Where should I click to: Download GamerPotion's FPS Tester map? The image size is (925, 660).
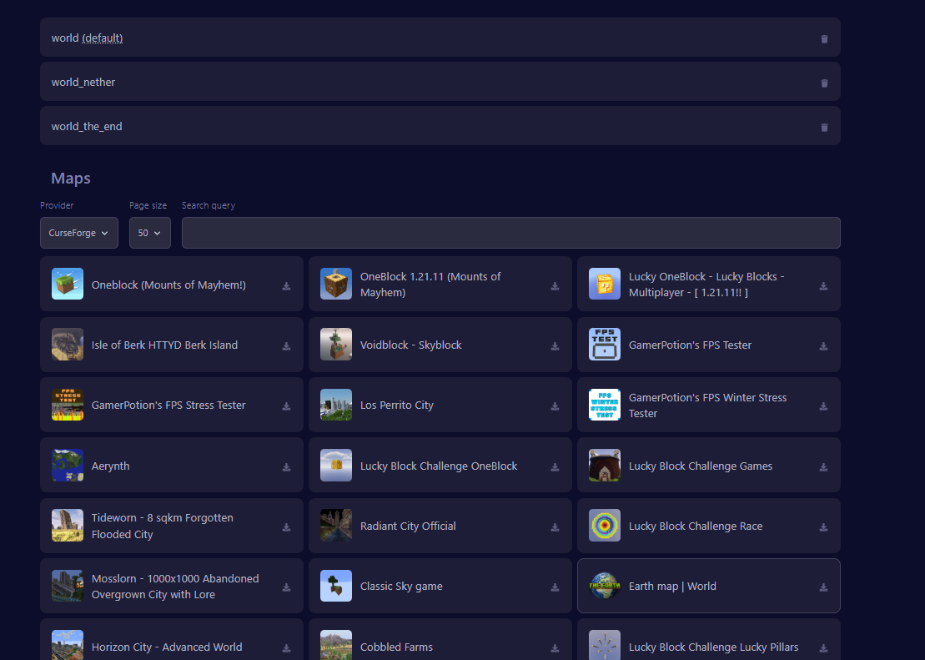823,345
